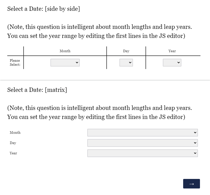Open the Year dropdown in the side-by-side question
The height and width of the screenshot is (195, 210).
172,62
